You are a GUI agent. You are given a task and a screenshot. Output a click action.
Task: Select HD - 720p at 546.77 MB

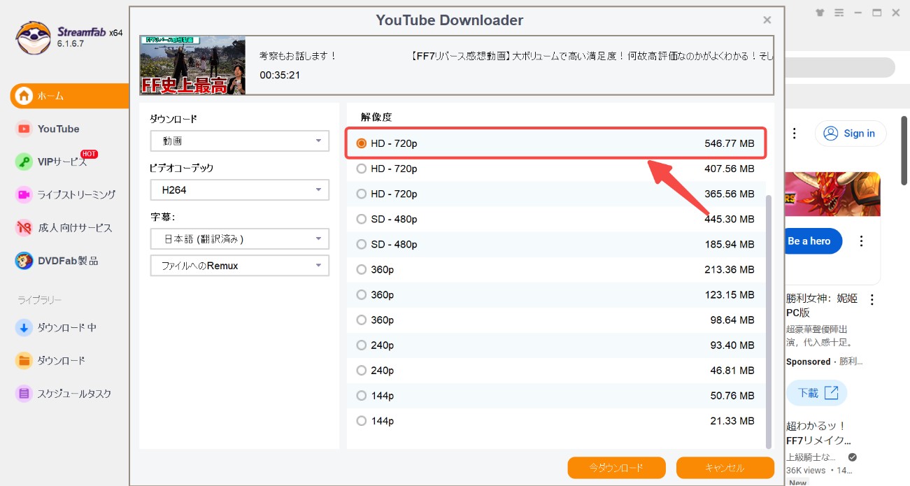pos(556,143)
